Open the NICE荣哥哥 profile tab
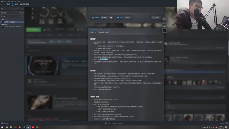The width and height of the screenshot is (229, 129). point(25,4)
